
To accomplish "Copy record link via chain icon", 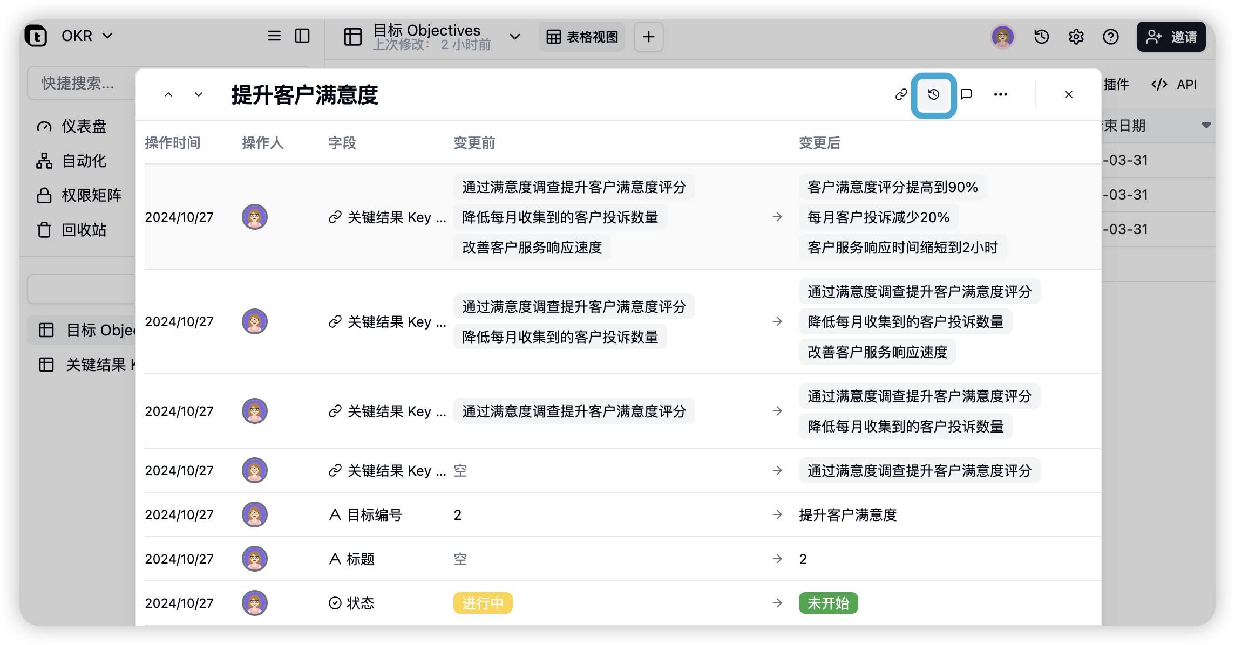I will point(901,95).
